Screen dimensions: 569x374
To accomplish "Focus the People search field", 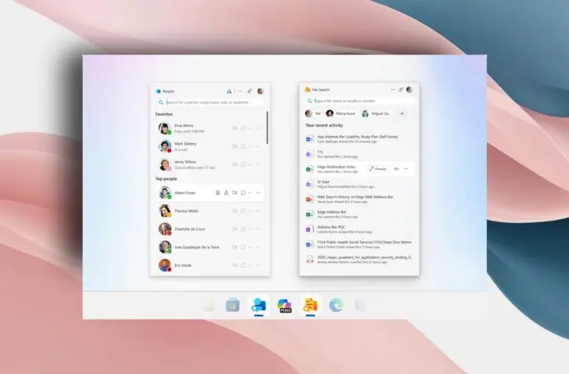I will coord(210,102).
